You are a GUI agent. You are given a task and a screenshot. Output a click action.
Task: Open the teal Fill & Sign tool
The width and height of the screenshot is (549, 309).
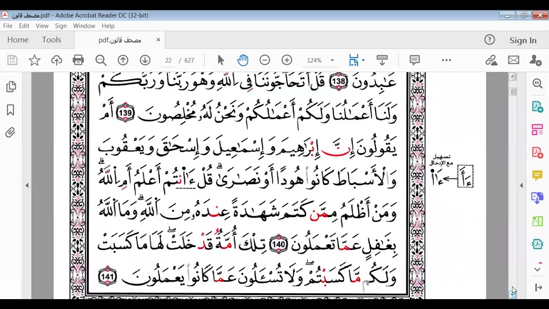pyautogui.click(x=537, y=244)
